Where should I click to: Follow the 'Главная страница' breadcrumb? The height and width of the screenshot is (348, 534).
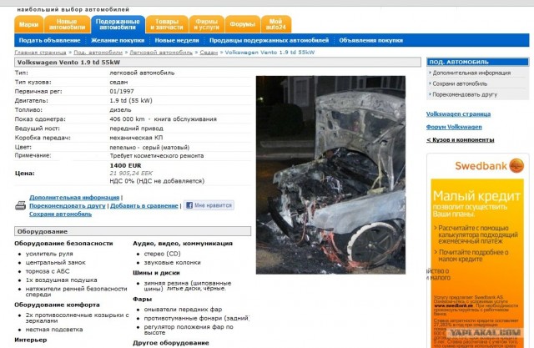[x=40, y=53]
